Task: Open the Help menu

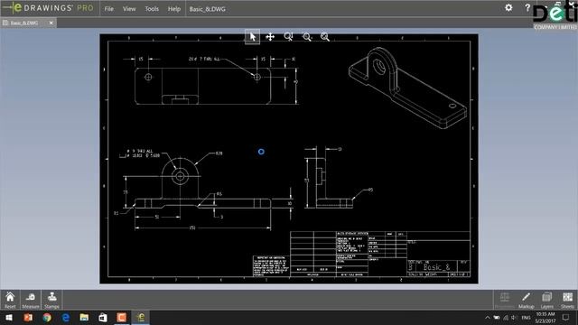Action: click(174, 9)
